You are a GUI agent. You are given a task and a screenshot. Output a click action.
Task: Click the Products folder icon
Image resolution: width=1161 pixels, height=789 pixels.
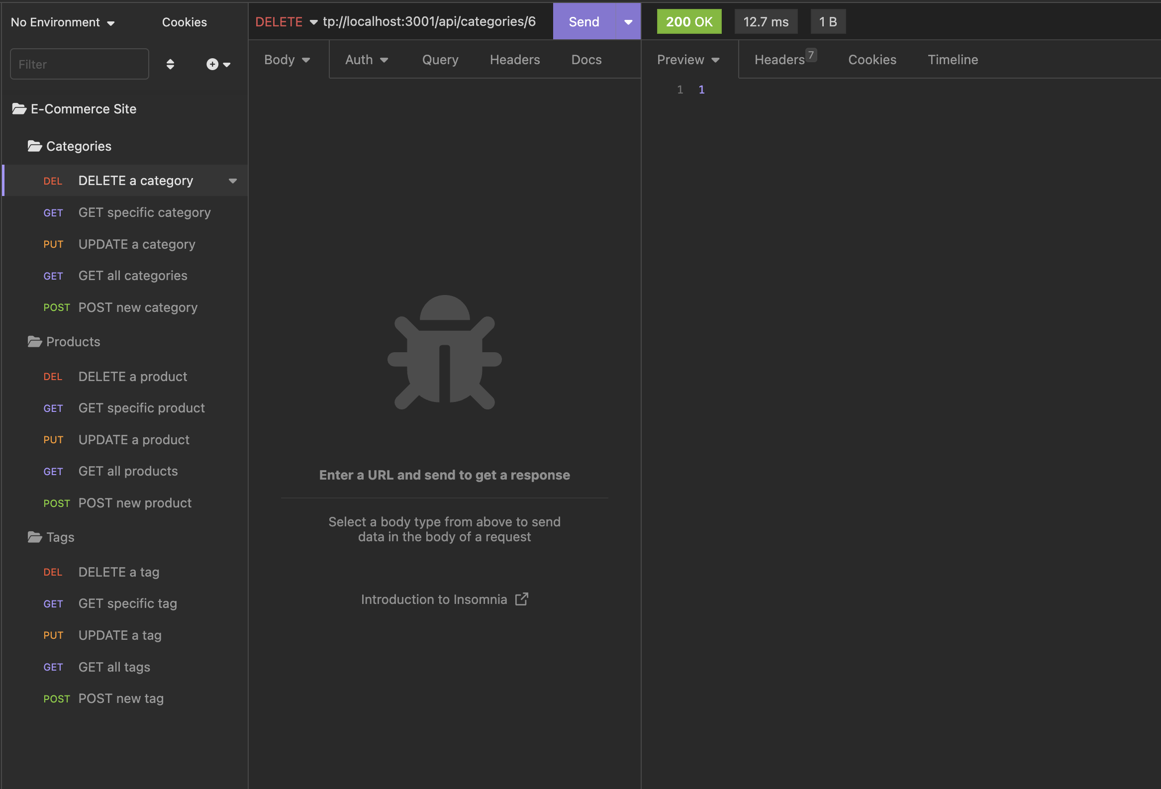(34, 342)
